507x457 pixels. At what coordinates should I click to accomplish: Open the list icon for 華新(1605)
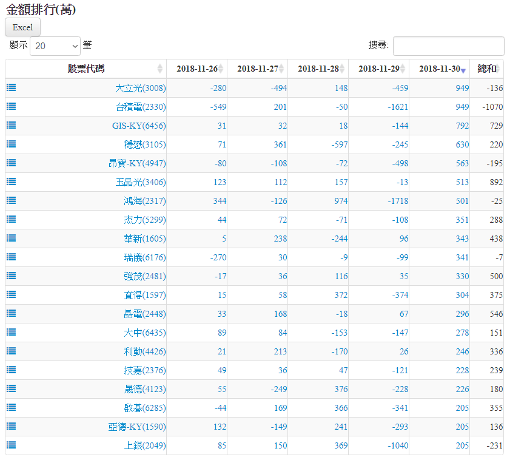coord(12,238)
